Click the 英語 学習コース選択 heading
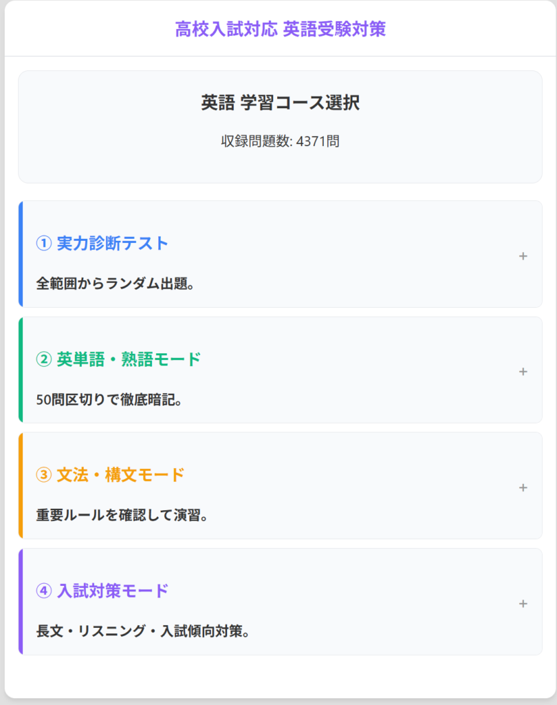 (280, 103)
